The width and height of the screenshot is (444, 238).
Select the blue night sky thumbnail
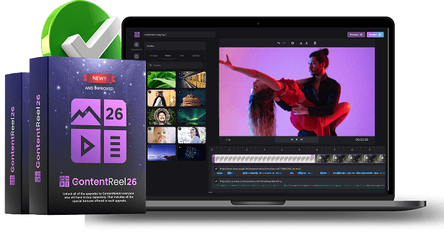coord(162,153)
